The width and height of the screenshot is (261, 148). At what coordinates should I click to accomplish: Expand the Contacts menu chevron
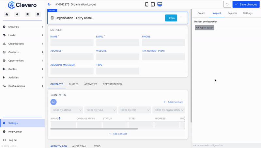42,52
